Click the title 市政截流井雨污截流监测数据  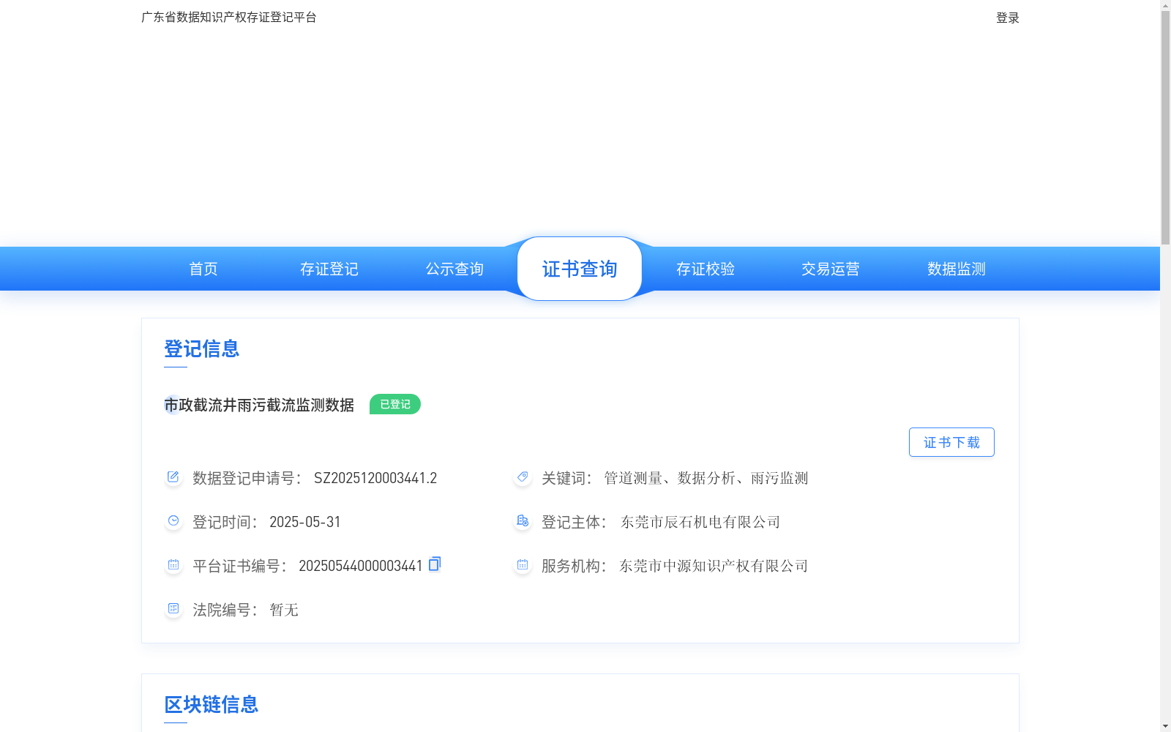click(259, 405)
